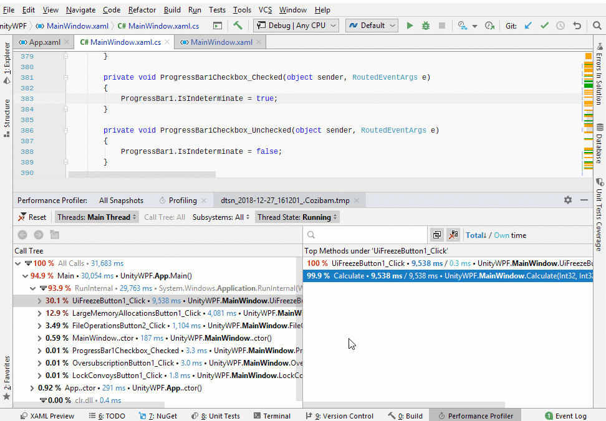Open the Thread State: Running dropdown
Image resolution: width=606 pixels, height=421 pixels.
click(x=297, y=217)
